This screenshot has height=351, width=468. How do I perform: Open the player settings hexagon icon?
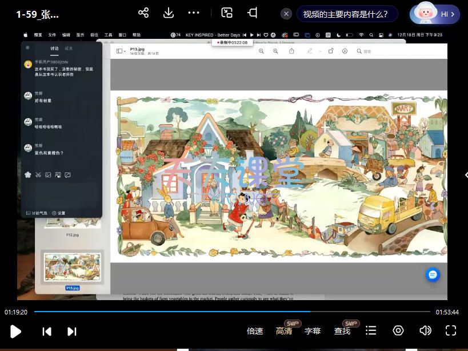pyautogui.click(x=398, y=331)
